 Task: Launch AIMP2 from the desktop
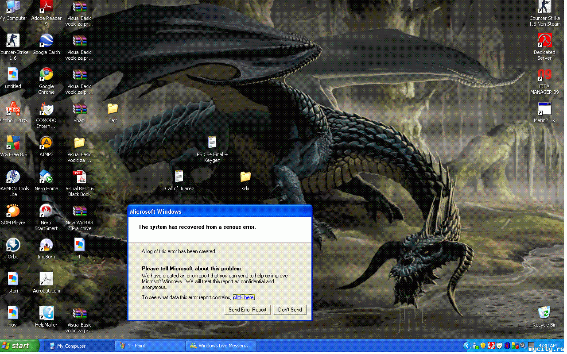[46, 146]
